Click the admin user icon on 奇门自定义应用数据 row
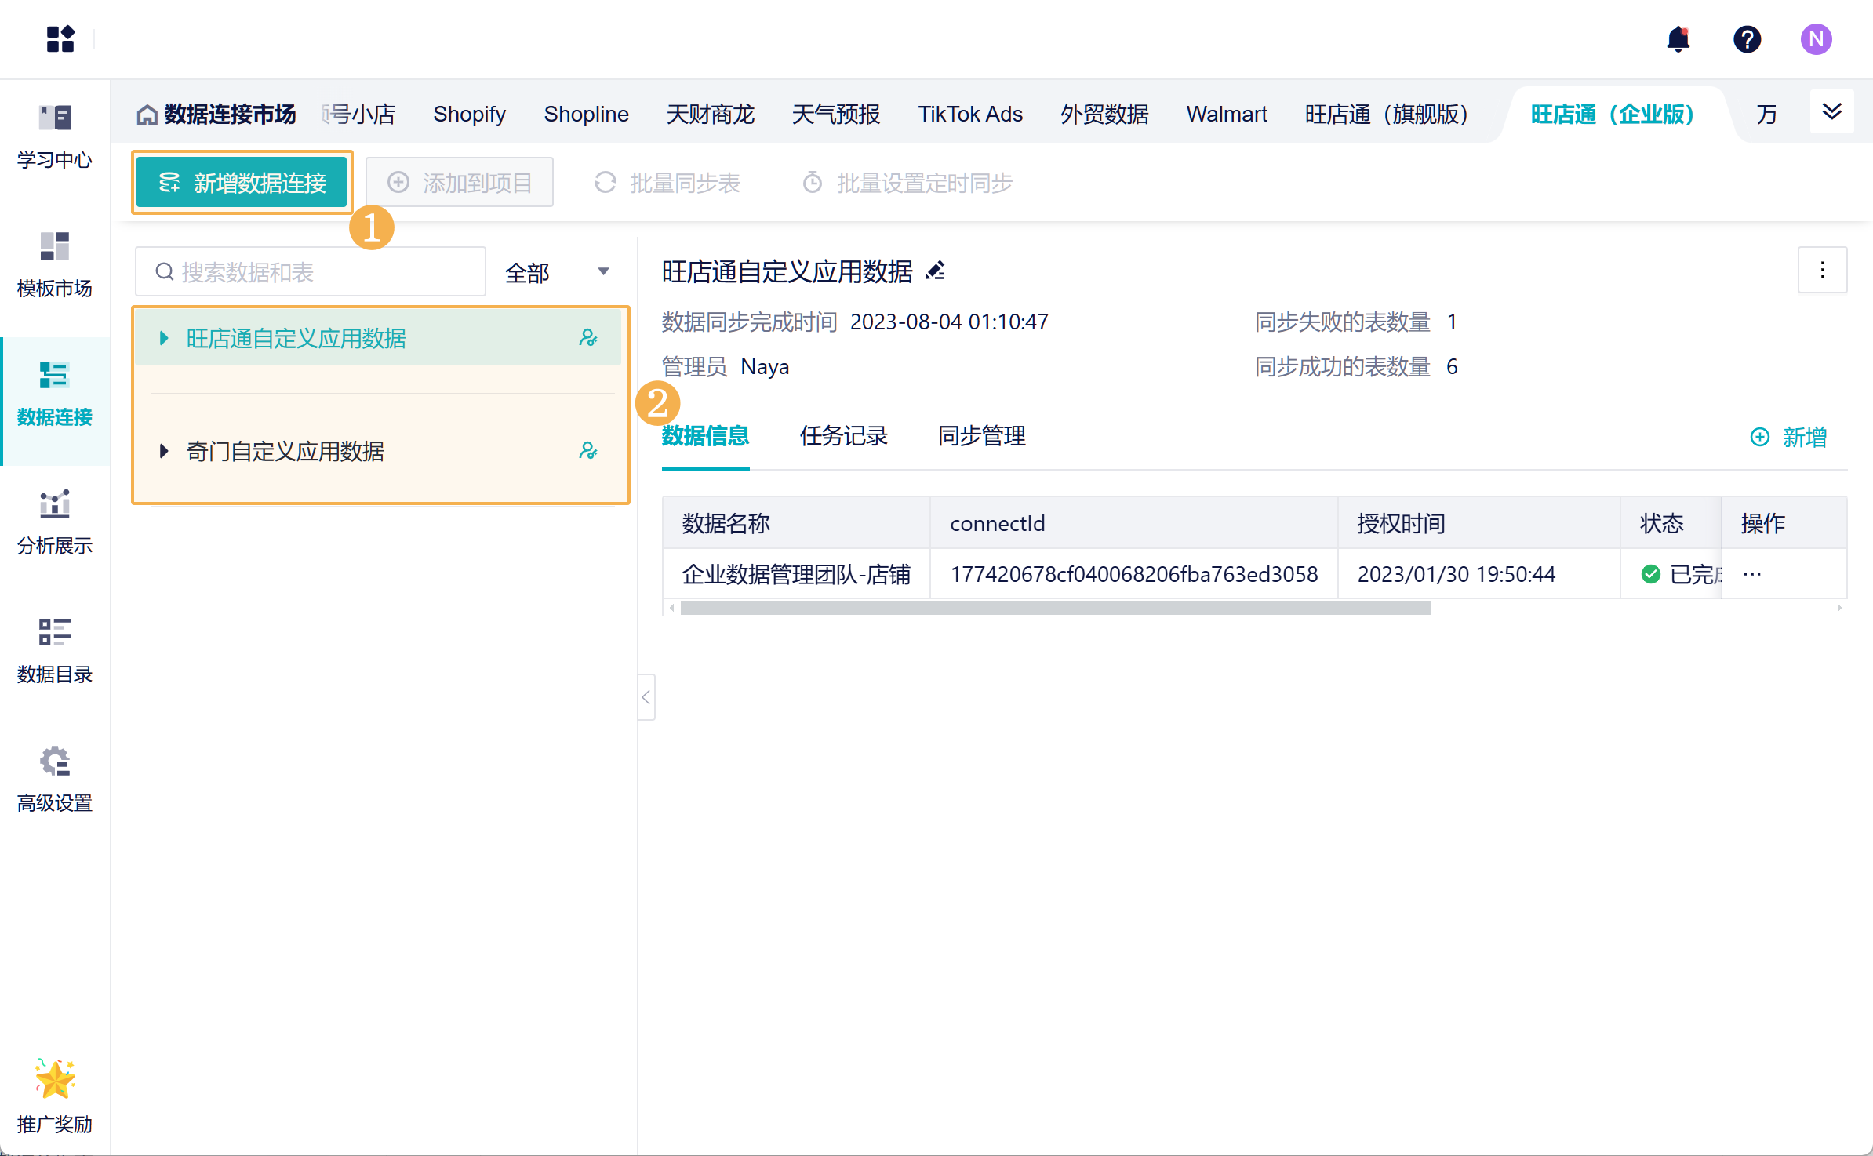The height and width of the screenshot is (1156, 1873). coord(588,451)
